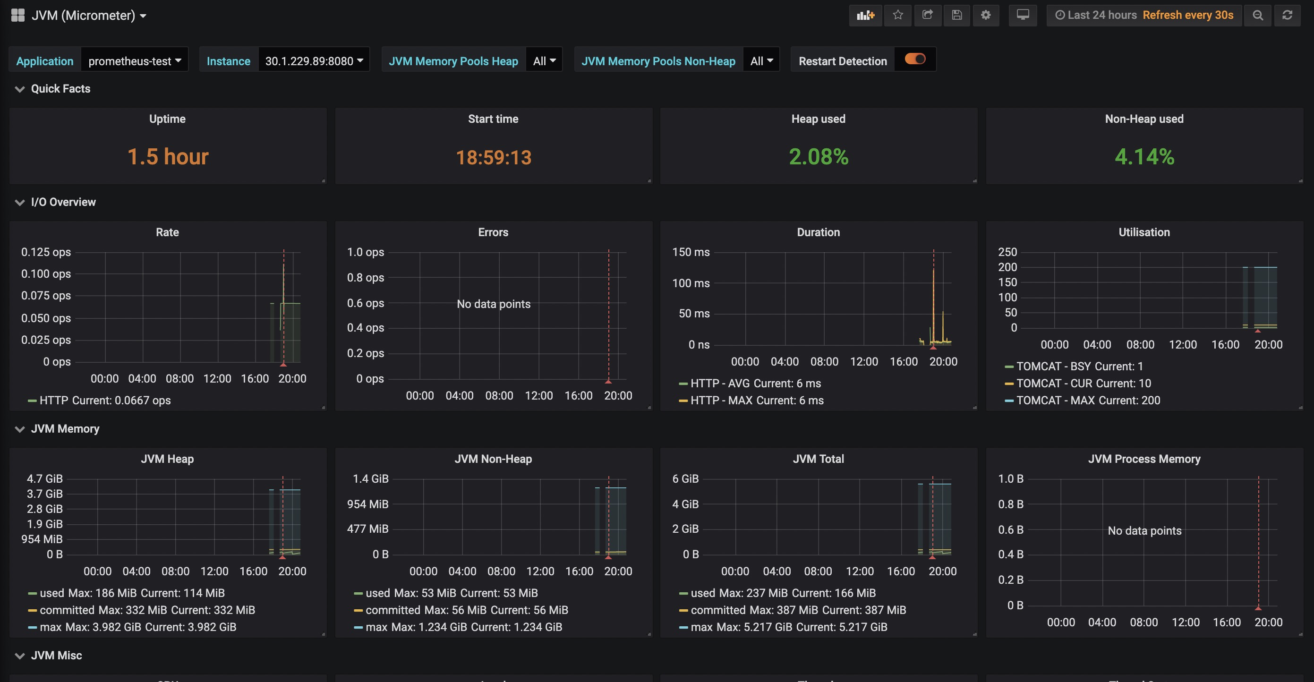Click the Add panel icon
Screen dimensions: 1314x682
point(865,15)
